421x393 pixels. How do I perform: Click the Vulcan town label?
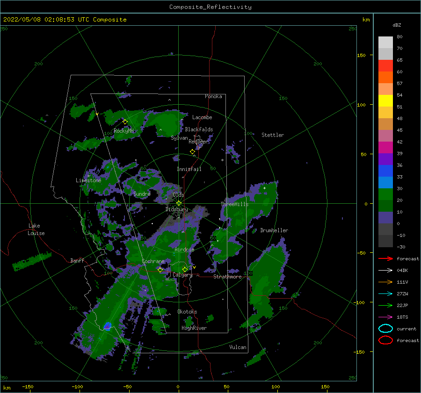point(238,347)
